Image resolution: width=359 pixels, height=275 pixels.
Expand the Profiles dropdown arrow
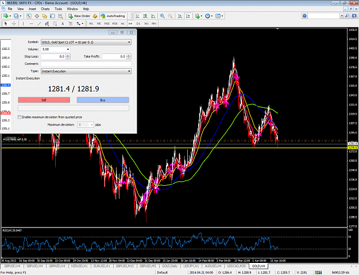tap(21, 16)
